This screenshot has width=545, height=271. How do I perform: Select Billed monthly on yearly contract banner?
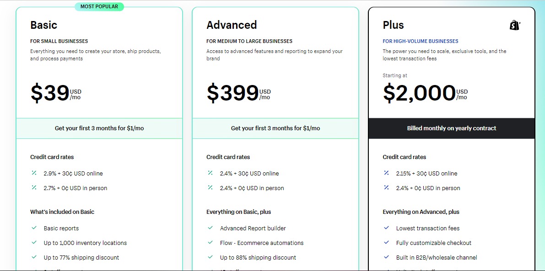pyautogui.click(x=451, y=128)
